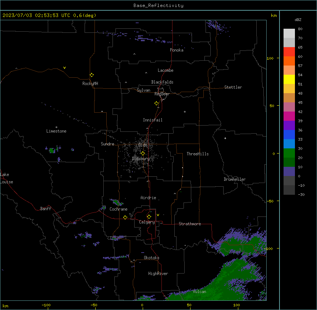Click the 65 value in dBZ legend

[300, 47]
